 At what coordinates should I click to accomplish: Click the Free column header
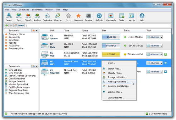pyautogui.click(x=104, y=30)
